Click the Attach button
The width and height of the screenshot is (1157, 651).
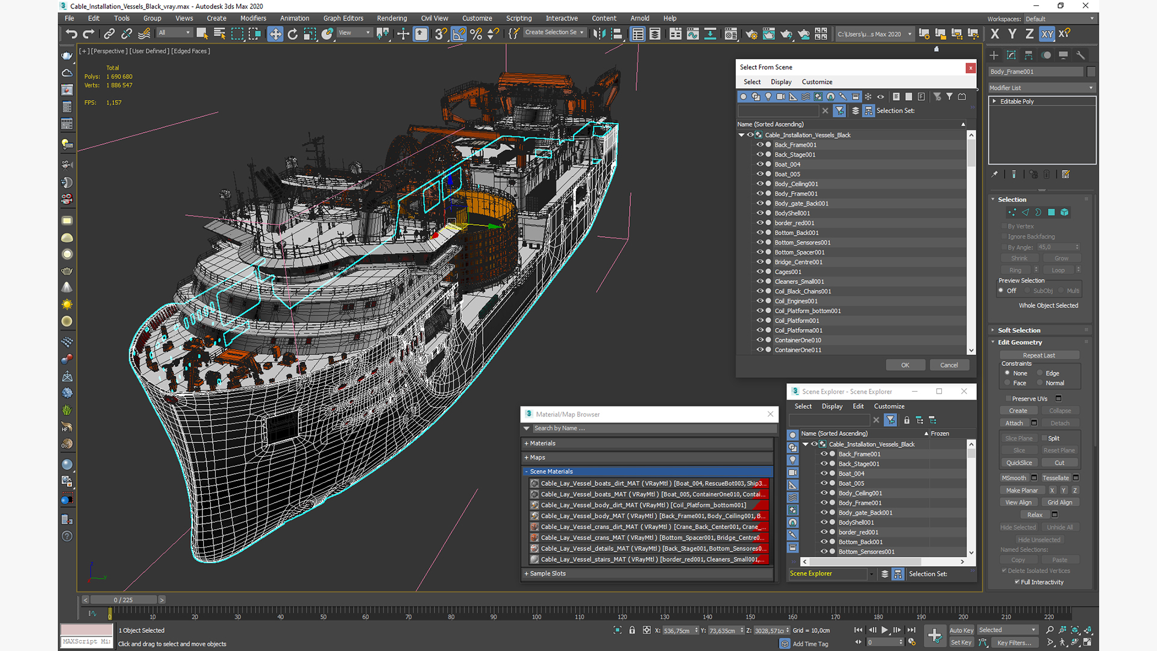[1014, 423]
